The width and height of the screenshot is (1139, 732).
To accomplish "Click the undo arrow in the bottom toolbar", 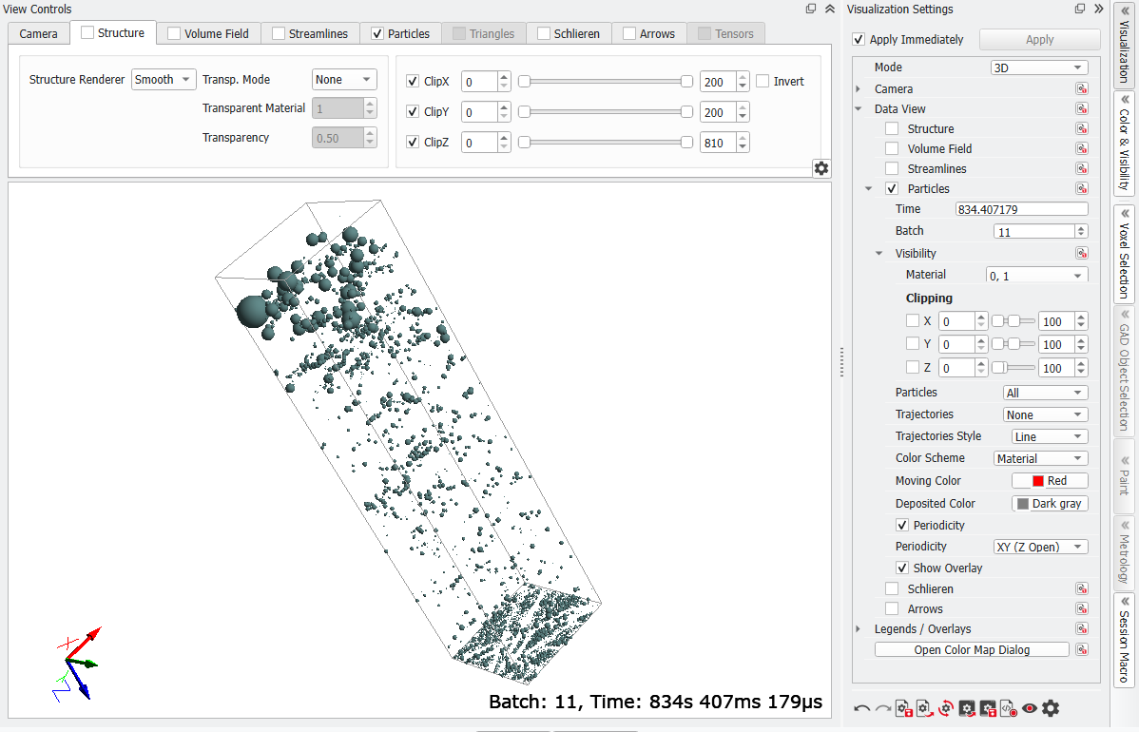I will tap(862, 709).
